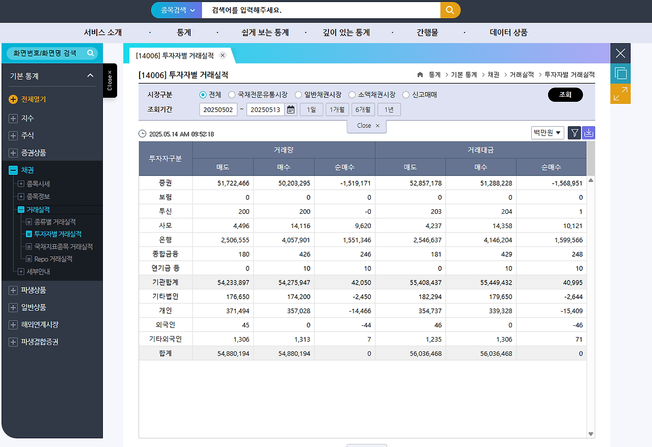Open the calendar date picker
652x447 pixels.
tap(290, 109)
